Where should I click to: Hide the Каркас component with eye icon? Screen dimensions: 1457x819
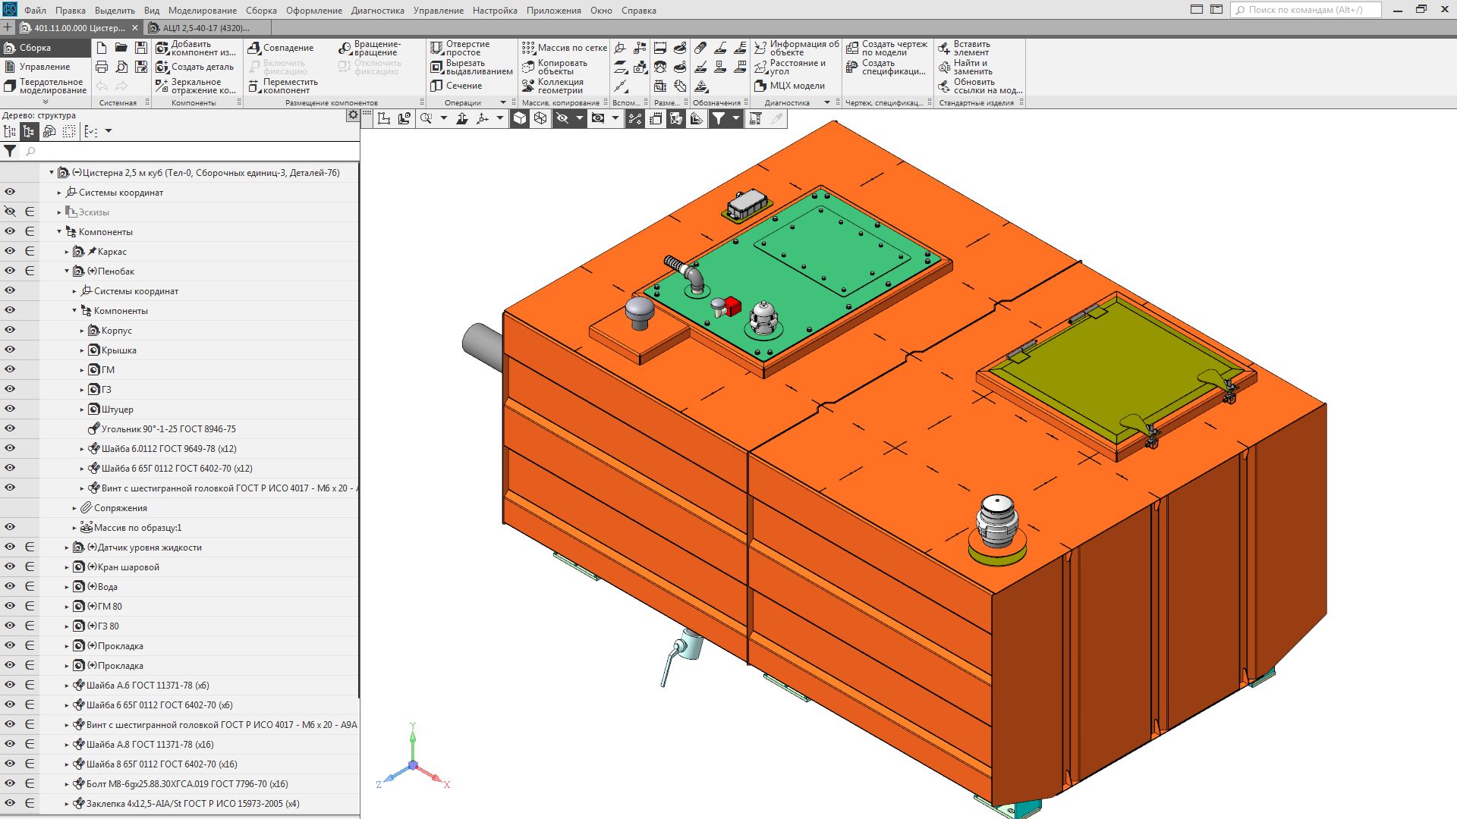point(10,251)
